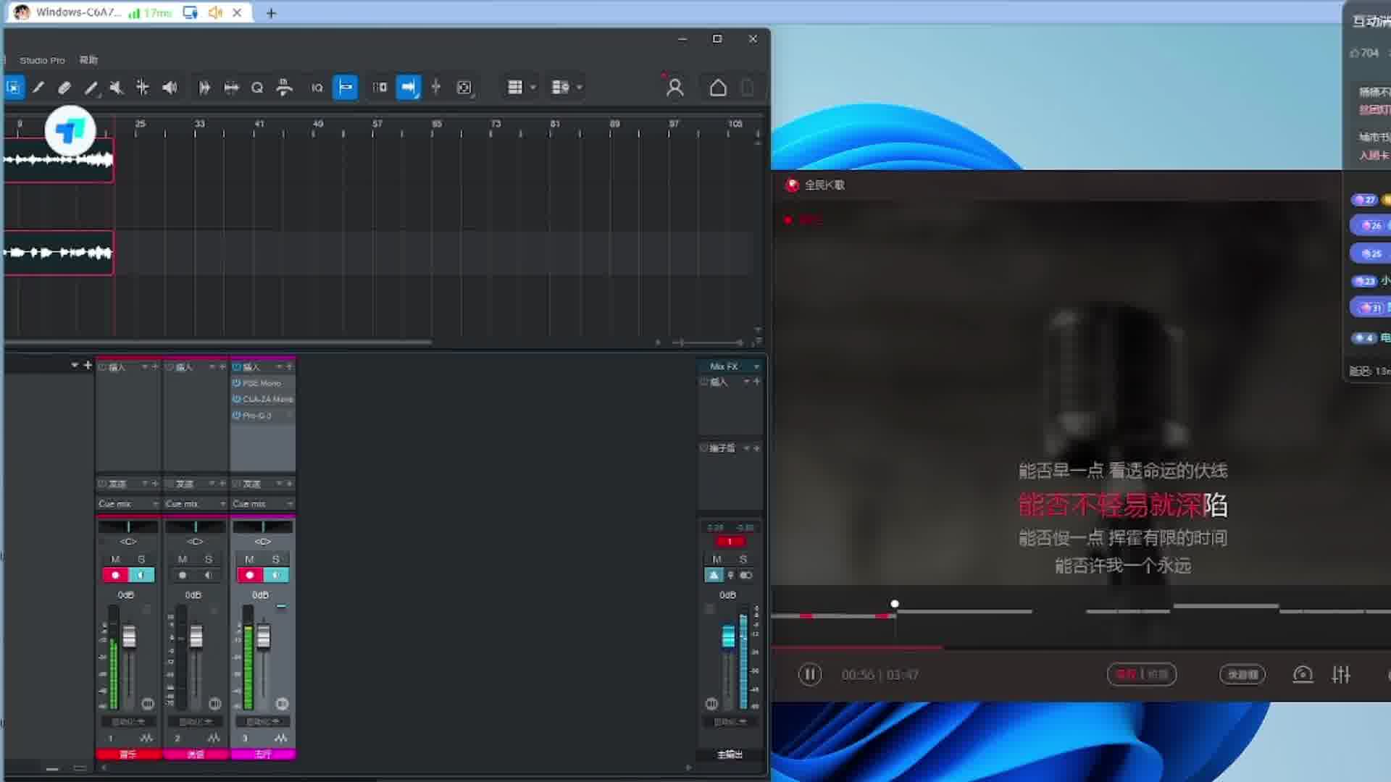Activate the Mute tool speaker icon
Viewport: 1391px width, 782px height.
click(116, 87)
